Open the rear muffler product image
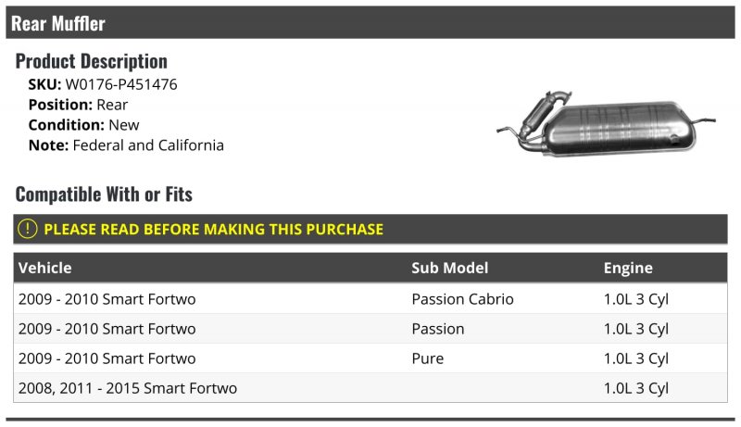 (x=607, y=124)
